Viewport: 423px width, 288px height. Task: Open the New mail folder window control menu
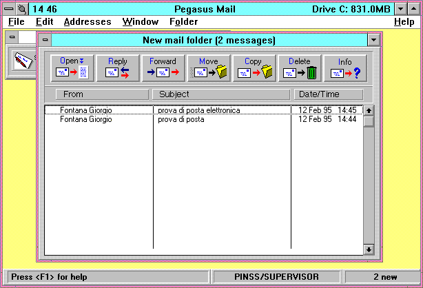[x=45, y=40]
